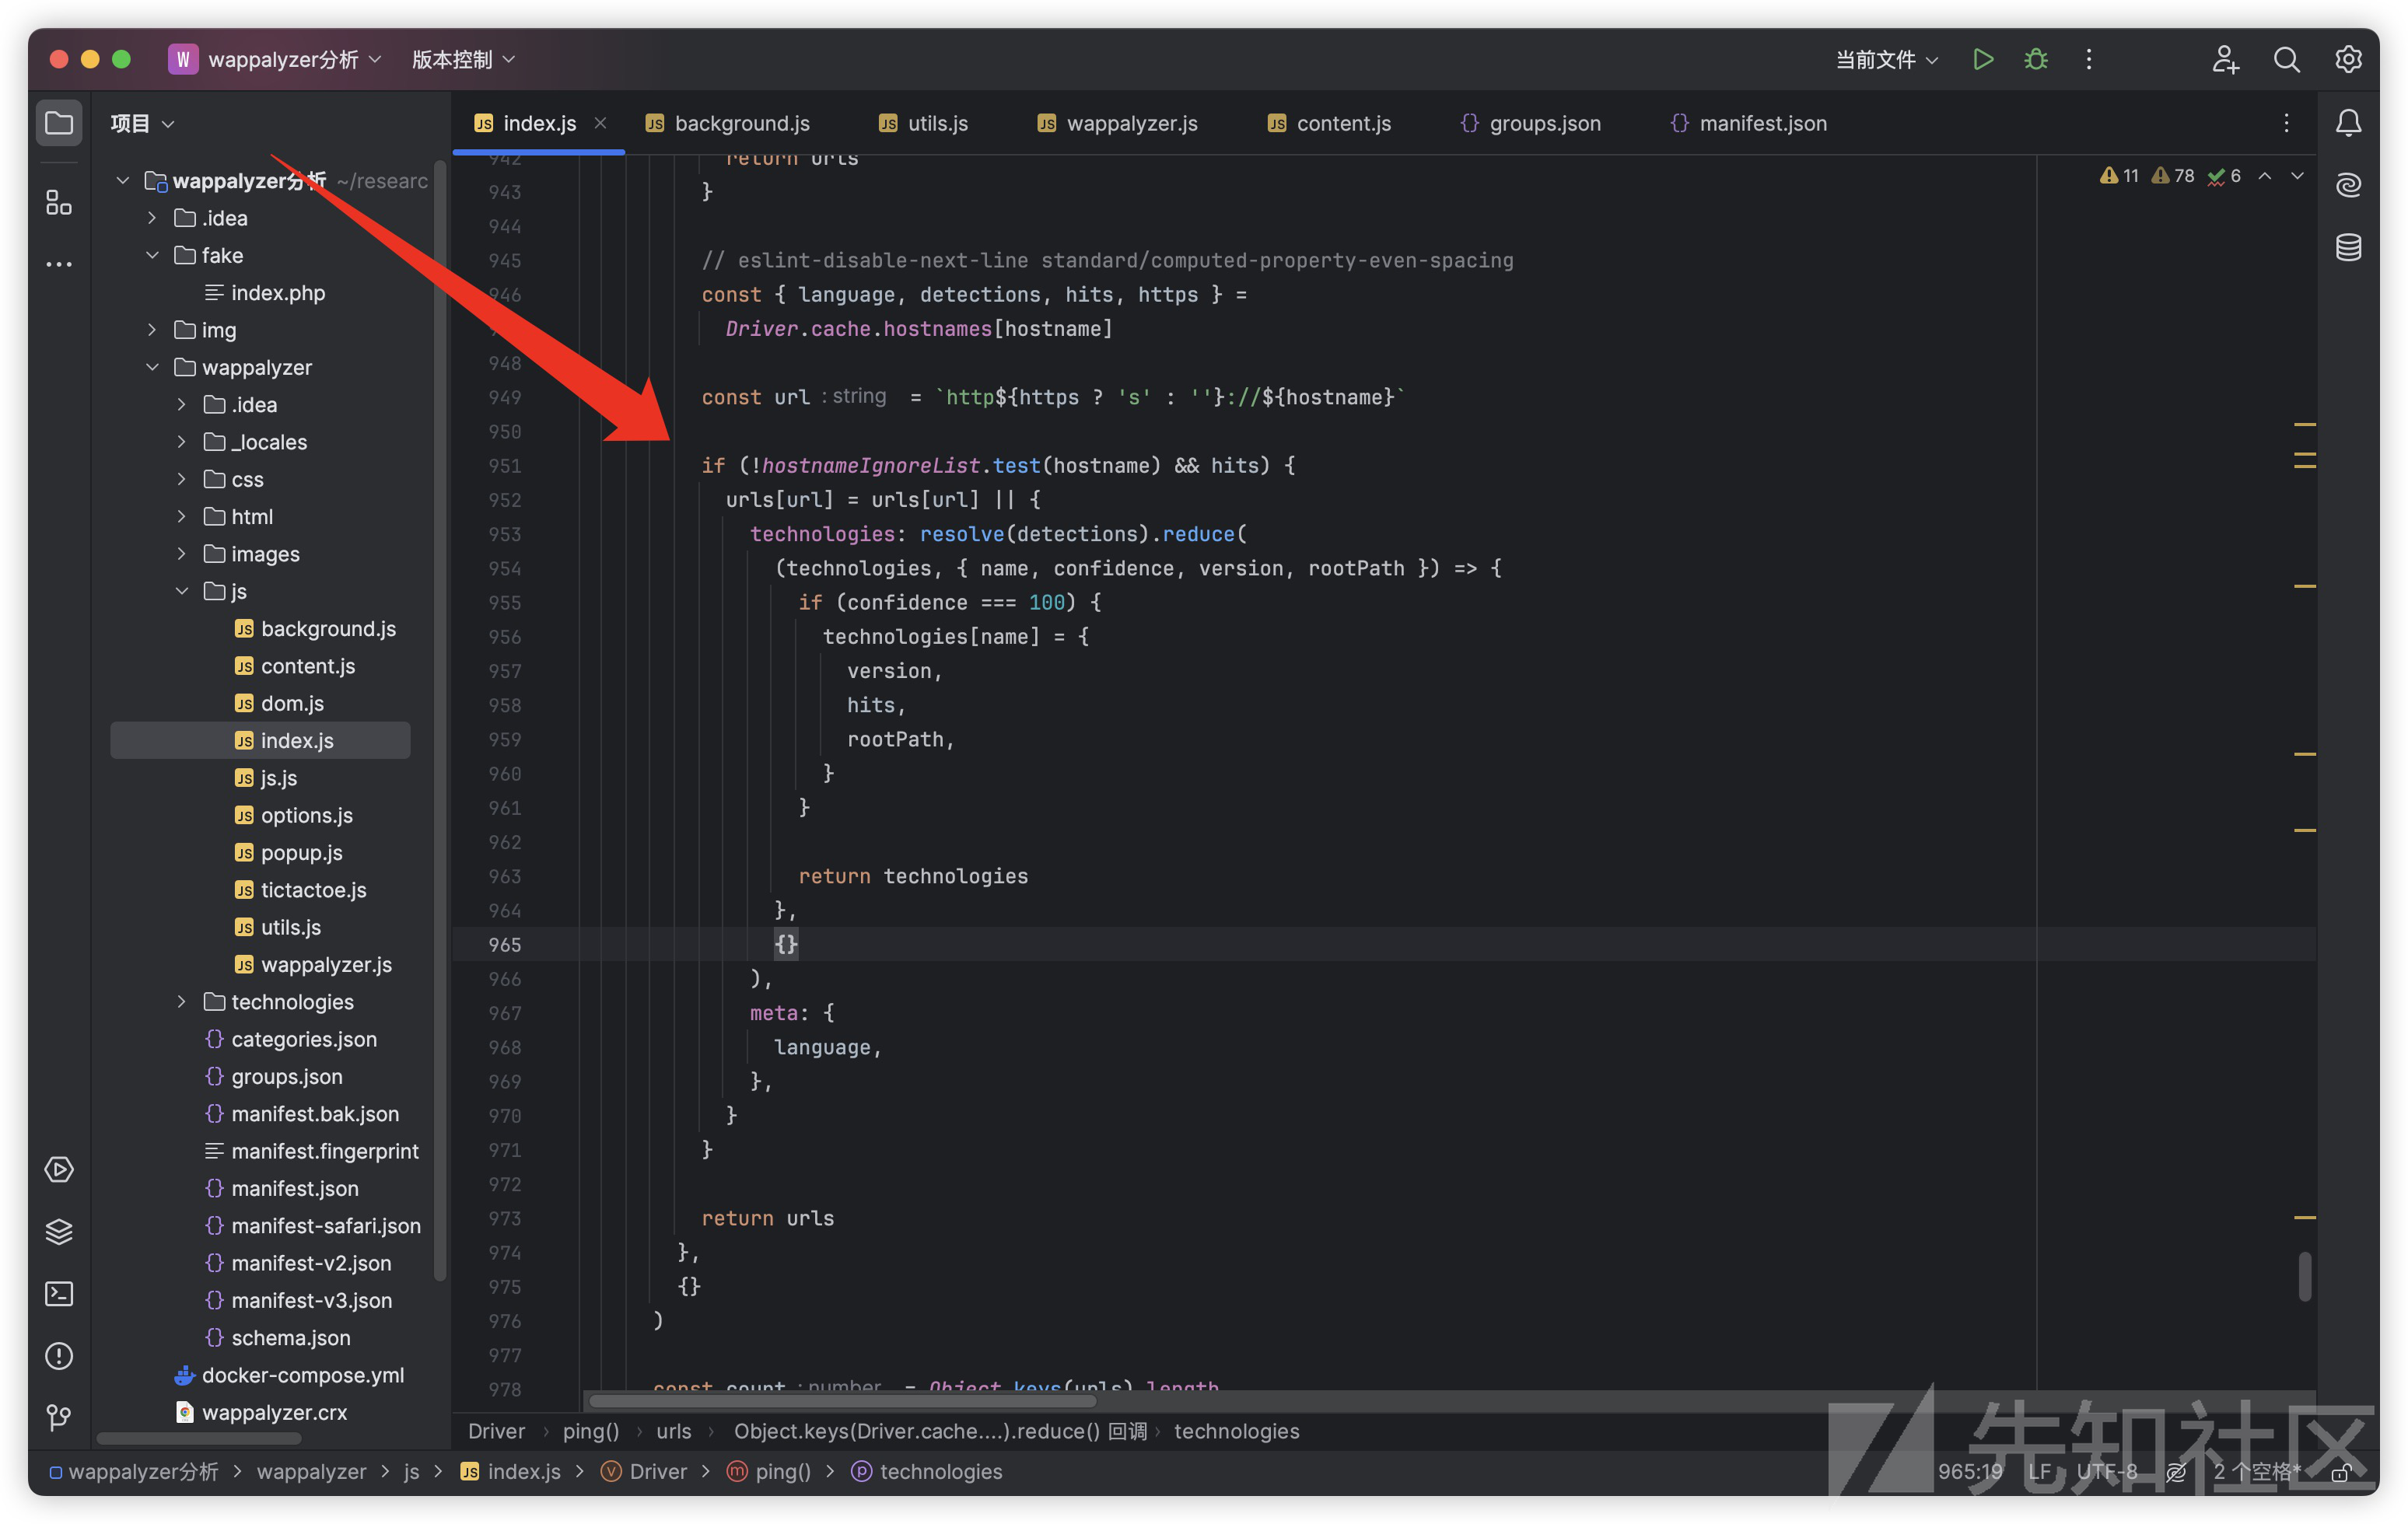Expand the _locales folder
Image resolution: width=2408 pixels, height=1524 pixels.
point(181,442)
